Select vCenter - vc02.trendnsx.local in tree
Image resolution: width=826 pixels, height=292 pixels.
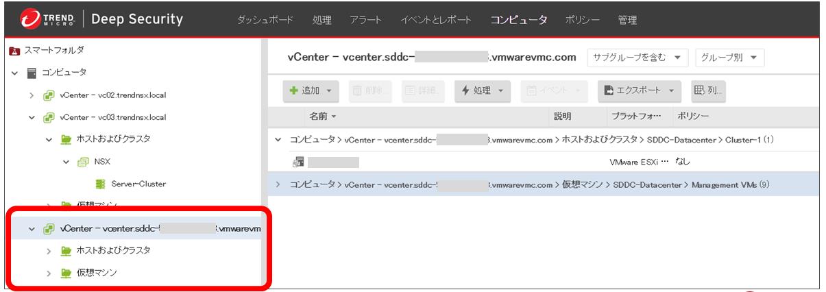(x=113, y=95)
